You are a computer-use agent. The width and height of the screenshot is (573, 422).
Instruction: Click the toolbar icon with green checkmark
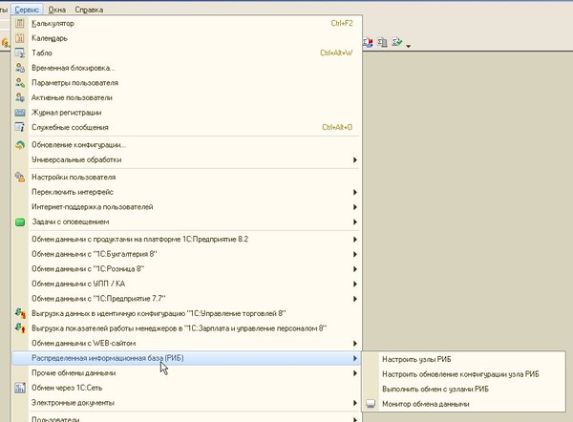coord(397,42)
